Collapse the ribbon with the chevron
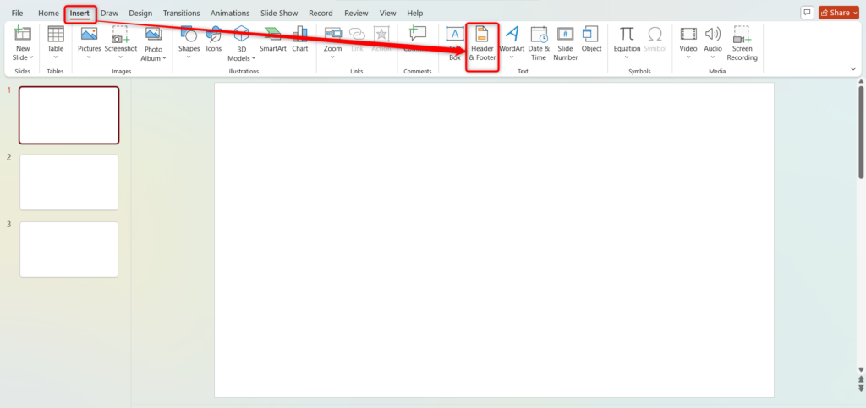 pos(852,68)
